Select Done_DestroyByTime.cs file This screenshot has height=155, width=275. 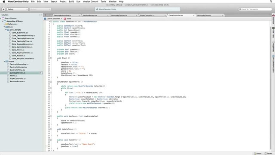pos(21,41)
